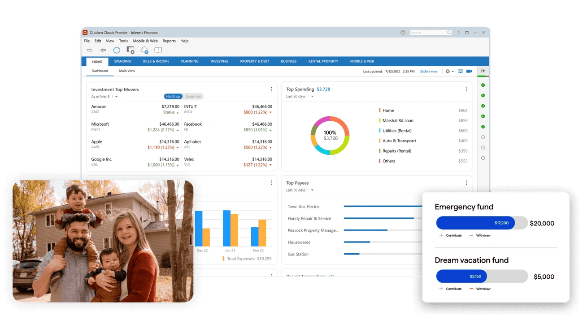Open the View menu
583x315 pixels.
(x=110, y=41)
